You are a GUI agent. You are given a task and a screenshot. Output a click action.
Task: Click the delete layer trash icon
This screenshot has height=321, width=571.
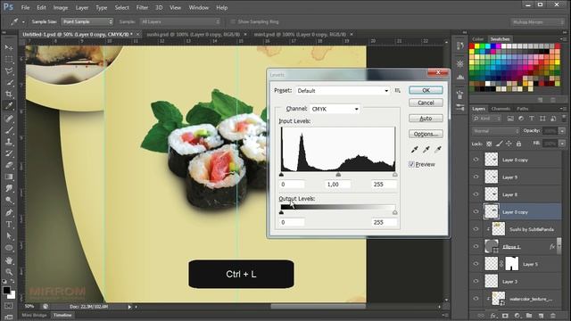(x=553, y=316)
